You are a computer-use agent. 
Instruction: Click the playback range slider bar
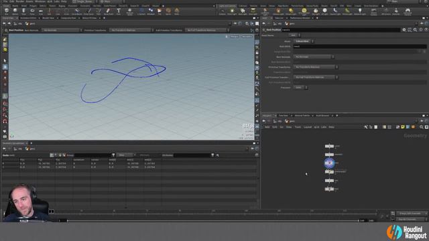[x=213, y=220]
